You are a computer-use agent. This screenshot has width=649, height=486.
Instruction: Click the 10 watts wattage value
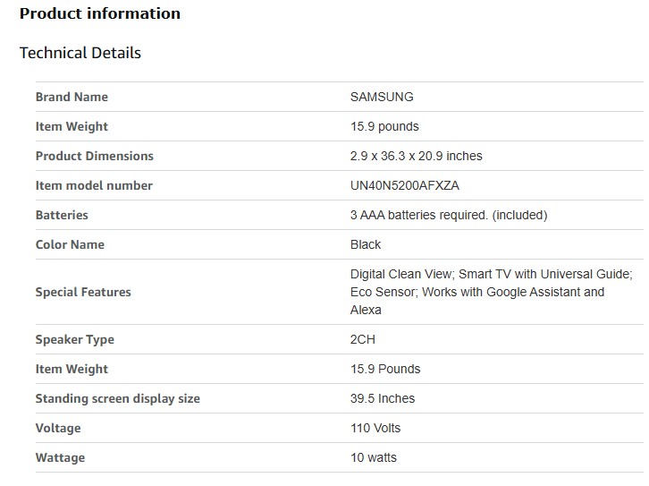coord(374,457)
